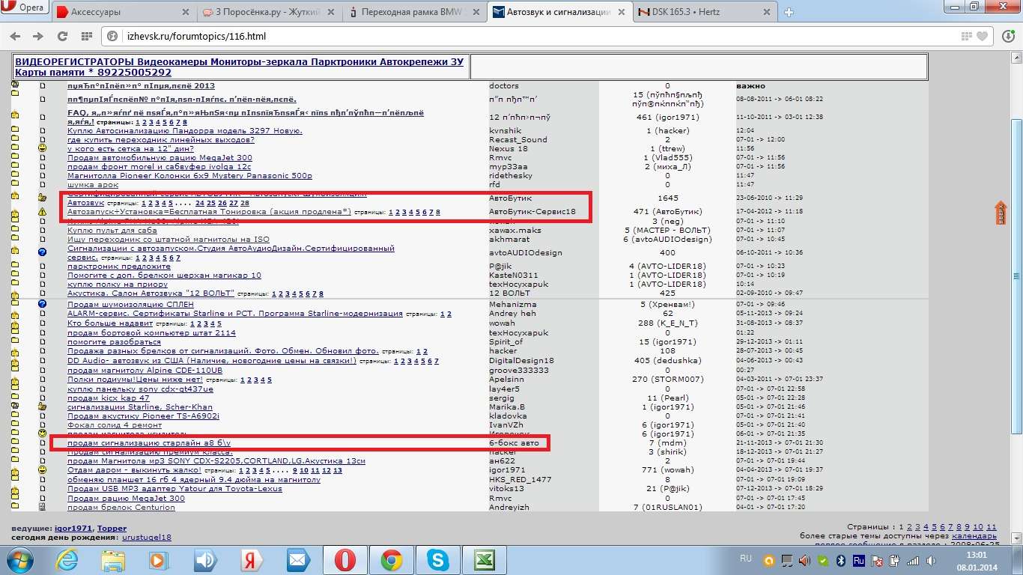Open topic шумка арок

(93, 184)
